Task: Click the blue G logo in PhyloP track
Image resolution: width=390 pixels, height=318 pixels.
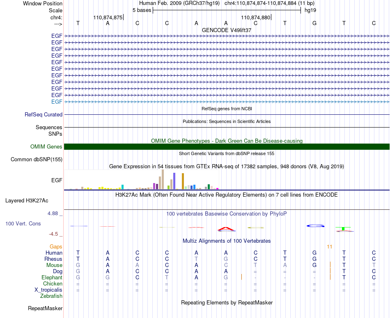Action: [315, 226]
